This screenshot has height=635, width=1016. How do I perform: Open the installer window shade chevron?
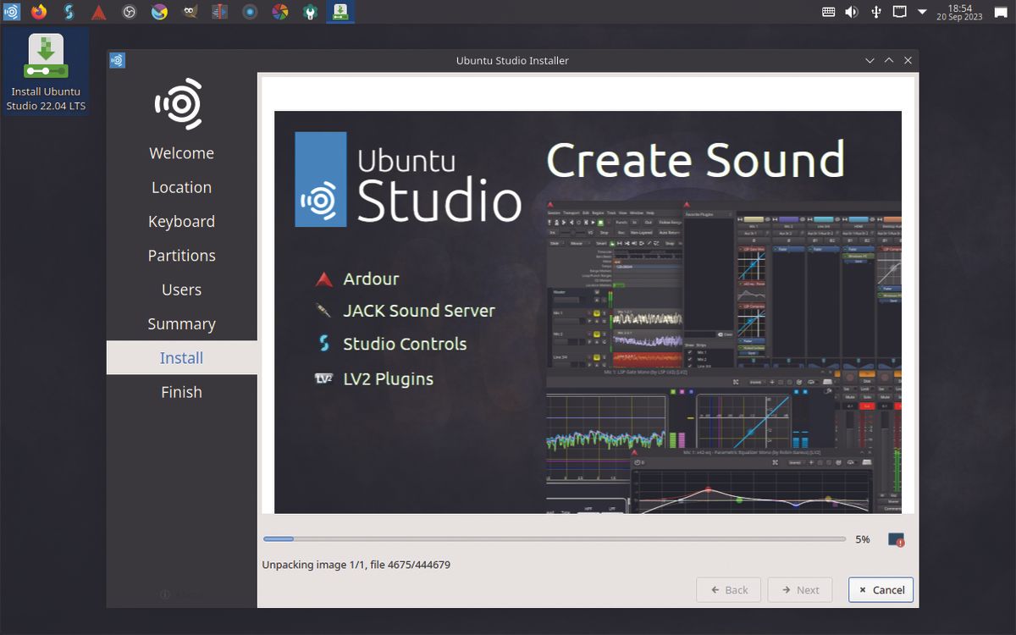(x=870, y=60)
